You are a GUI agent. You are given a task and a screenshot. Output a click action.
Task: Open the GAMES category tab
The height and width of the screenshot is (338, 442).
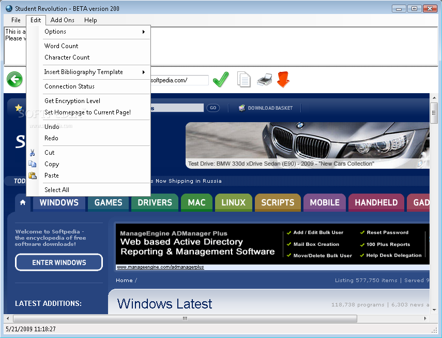108,202
